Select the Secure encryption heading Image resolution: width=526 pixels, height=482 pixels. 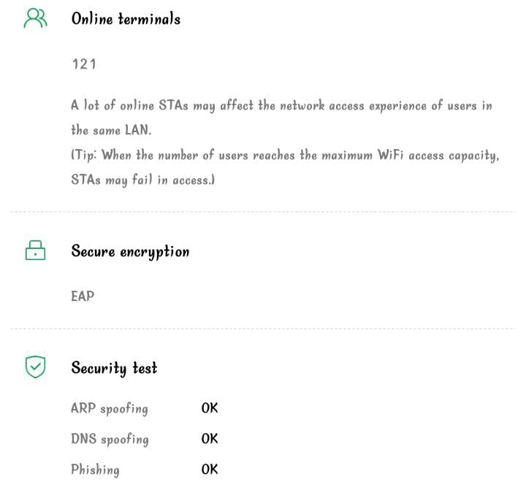pyautogui.click(x=130, y=251)
